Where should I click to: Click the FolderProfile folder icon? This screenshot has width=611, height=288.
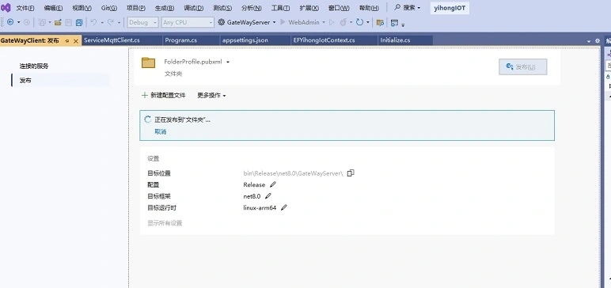(149, 63)
